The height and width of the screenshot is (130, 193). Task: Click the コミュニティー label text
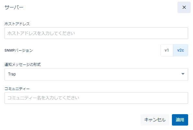pos(17,89)
